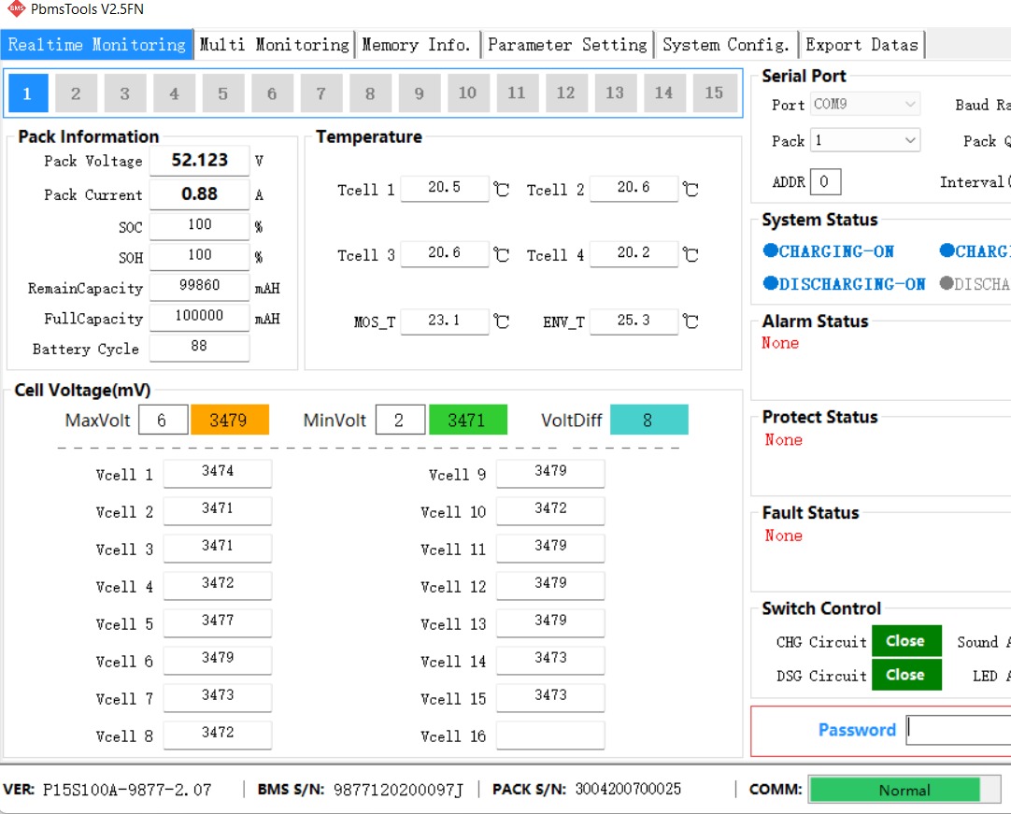The width and height of the screenshot is (1011, 814).
Task: Click the PbmsTools app icon in title bar
Action: click(16, 10)
